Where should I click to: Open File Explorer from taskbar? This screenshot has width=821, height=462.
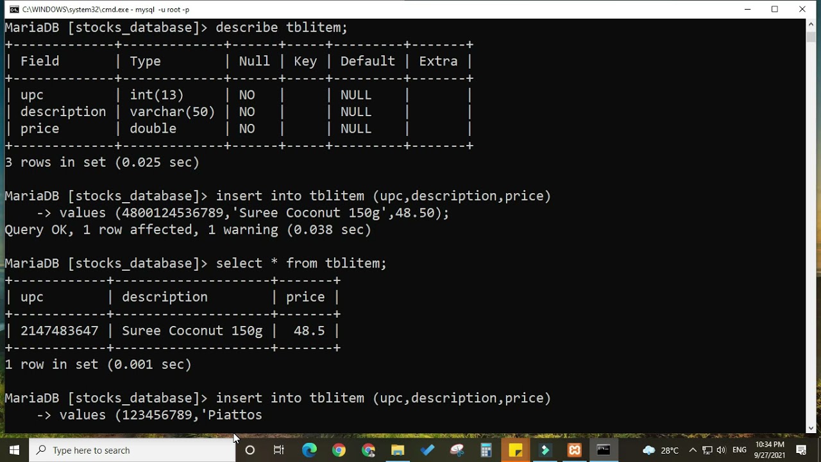[398, 450]
